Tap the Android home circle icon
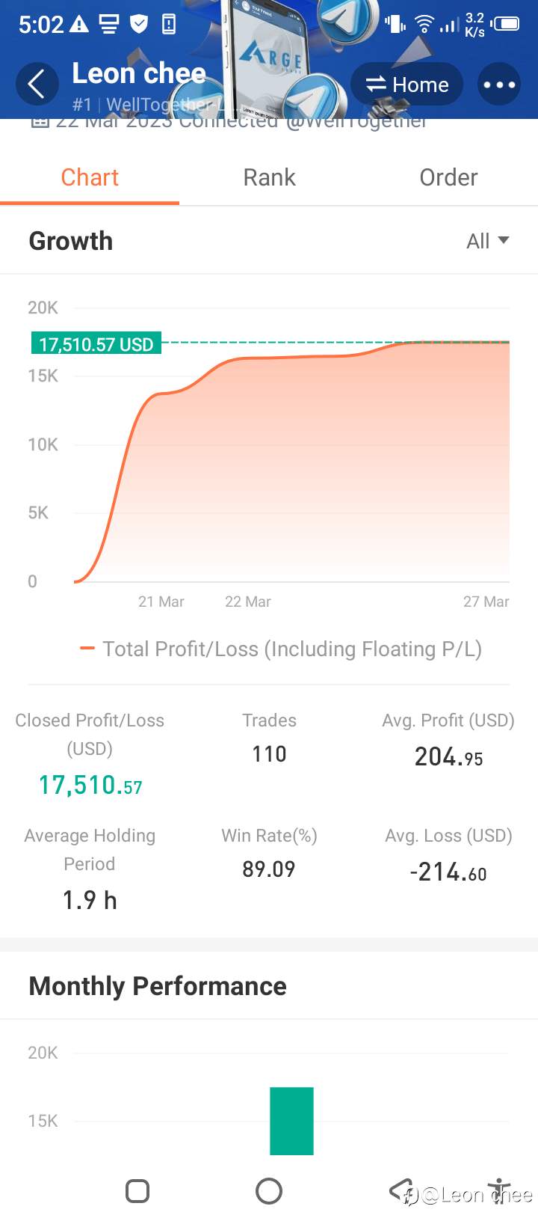The height and width of the screenshot is (1227, 538). (269, 1190)
